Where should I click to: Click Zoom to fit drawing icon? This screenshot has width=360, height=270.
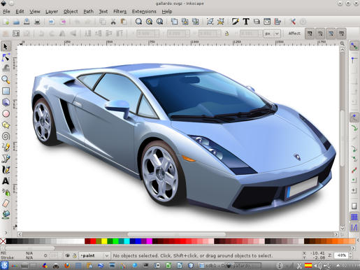coord(149,22)
